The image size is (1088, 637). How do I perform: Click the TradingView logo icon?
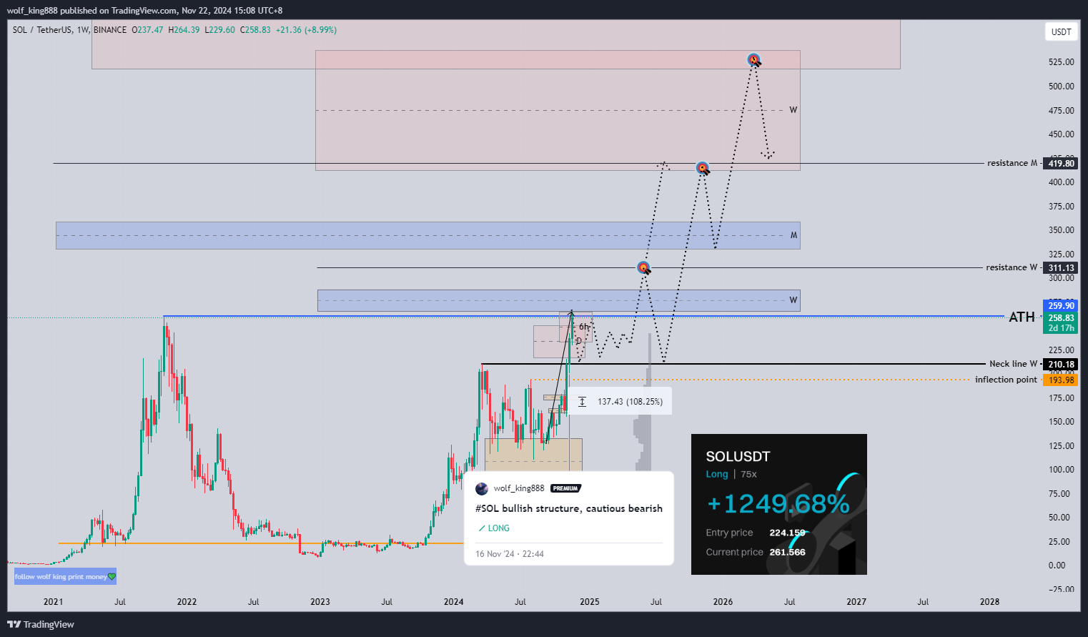14,624
